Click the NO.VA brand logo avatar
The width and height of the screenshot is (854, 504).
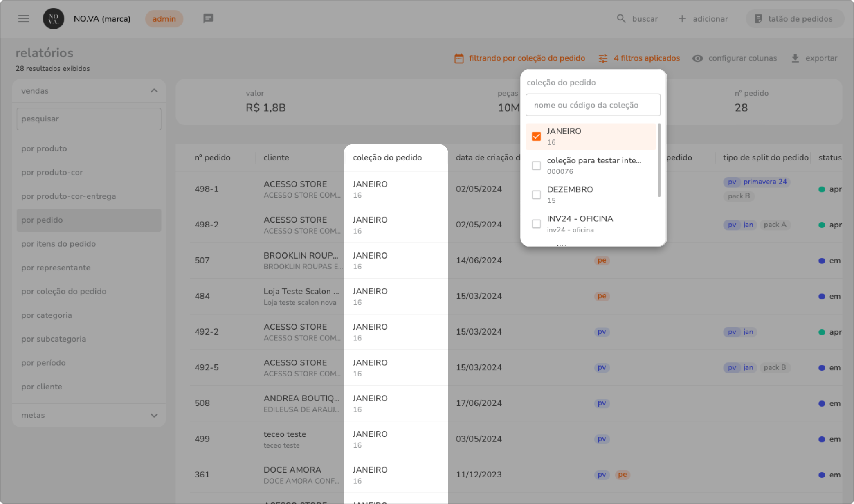click(x=54, y=18)
